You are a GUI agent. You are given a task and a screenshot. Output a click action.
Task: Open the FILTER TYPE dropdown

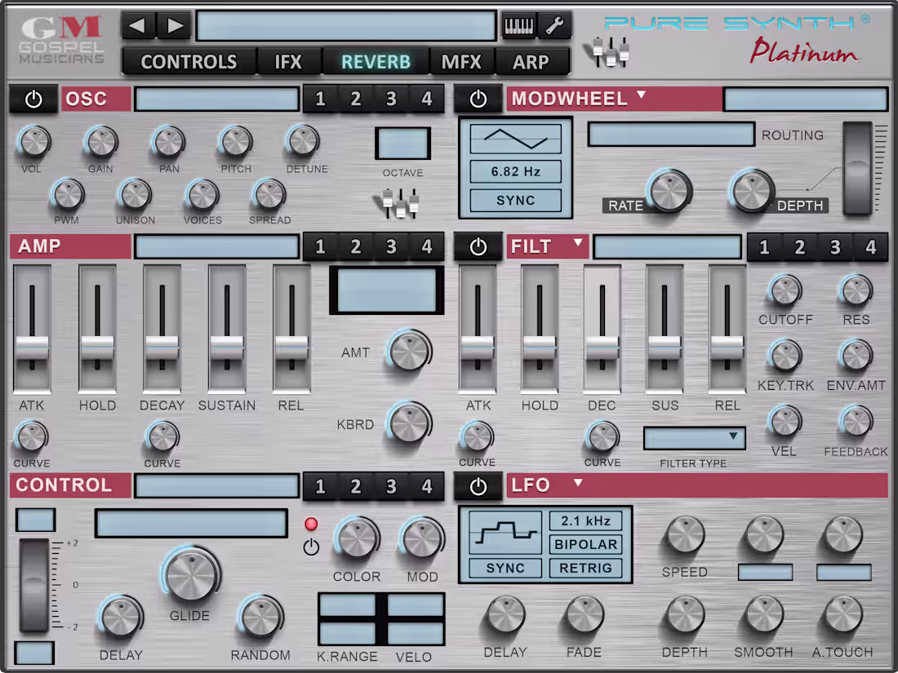click(x=694, y=438)
